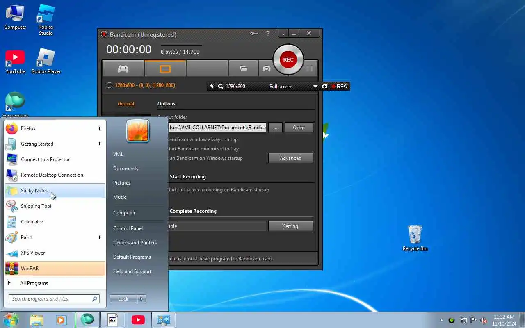Open Help and Support
The image size is (525, 328).
[132, 271]
